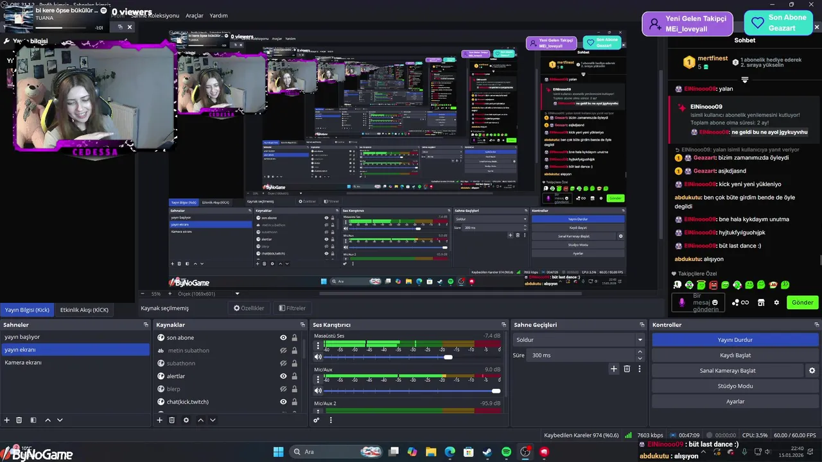Click Yayını Durdur to stop streaming
The image size is (822, 462).
pyautogui.click(x=735, y=339)
